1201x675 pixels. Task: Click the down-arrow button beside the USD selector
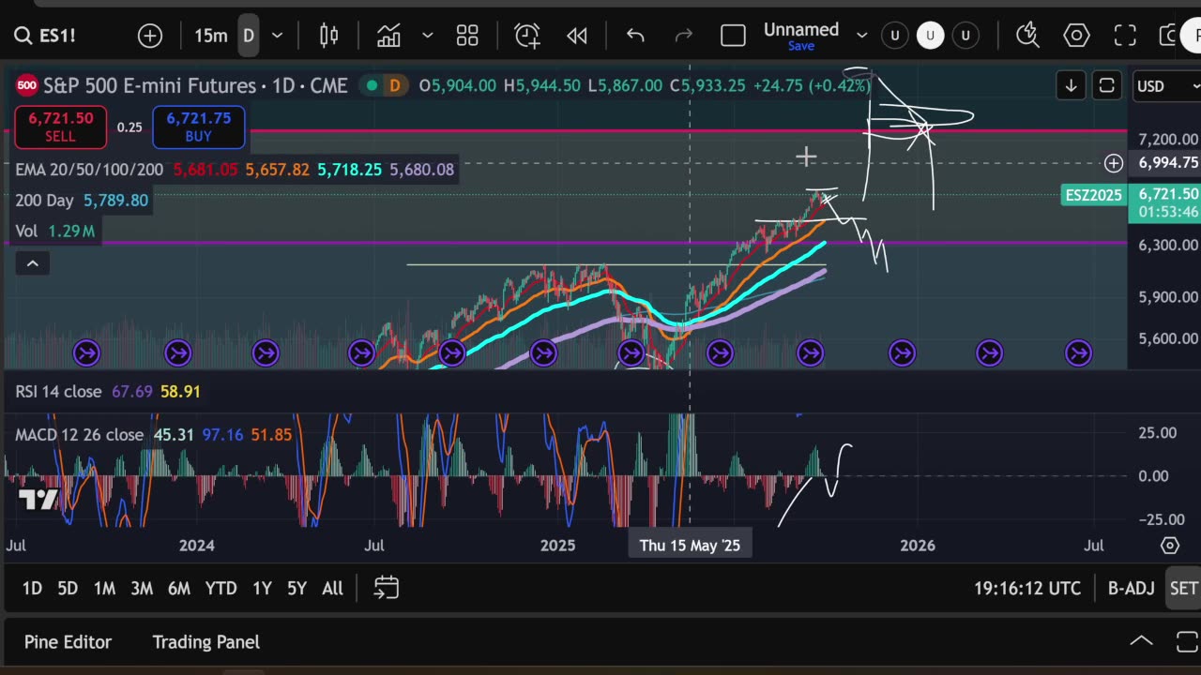[x=1071, y=86]
